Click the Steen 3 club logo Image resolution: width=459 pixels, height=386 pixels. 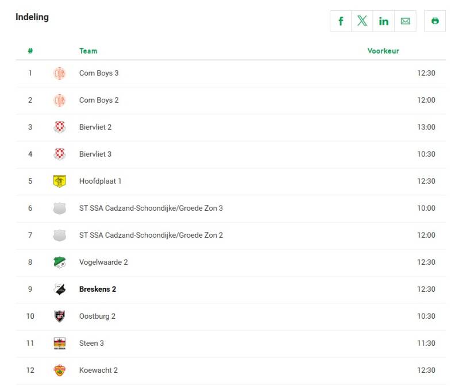pos(59,343)
